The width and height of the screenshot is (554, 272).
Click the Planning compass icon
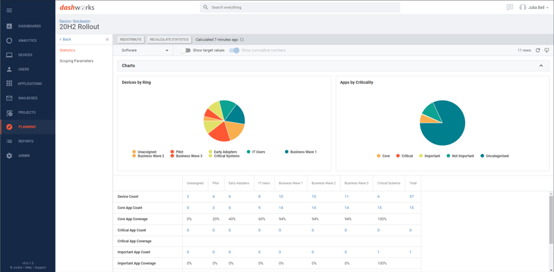[x=10, y=127]
